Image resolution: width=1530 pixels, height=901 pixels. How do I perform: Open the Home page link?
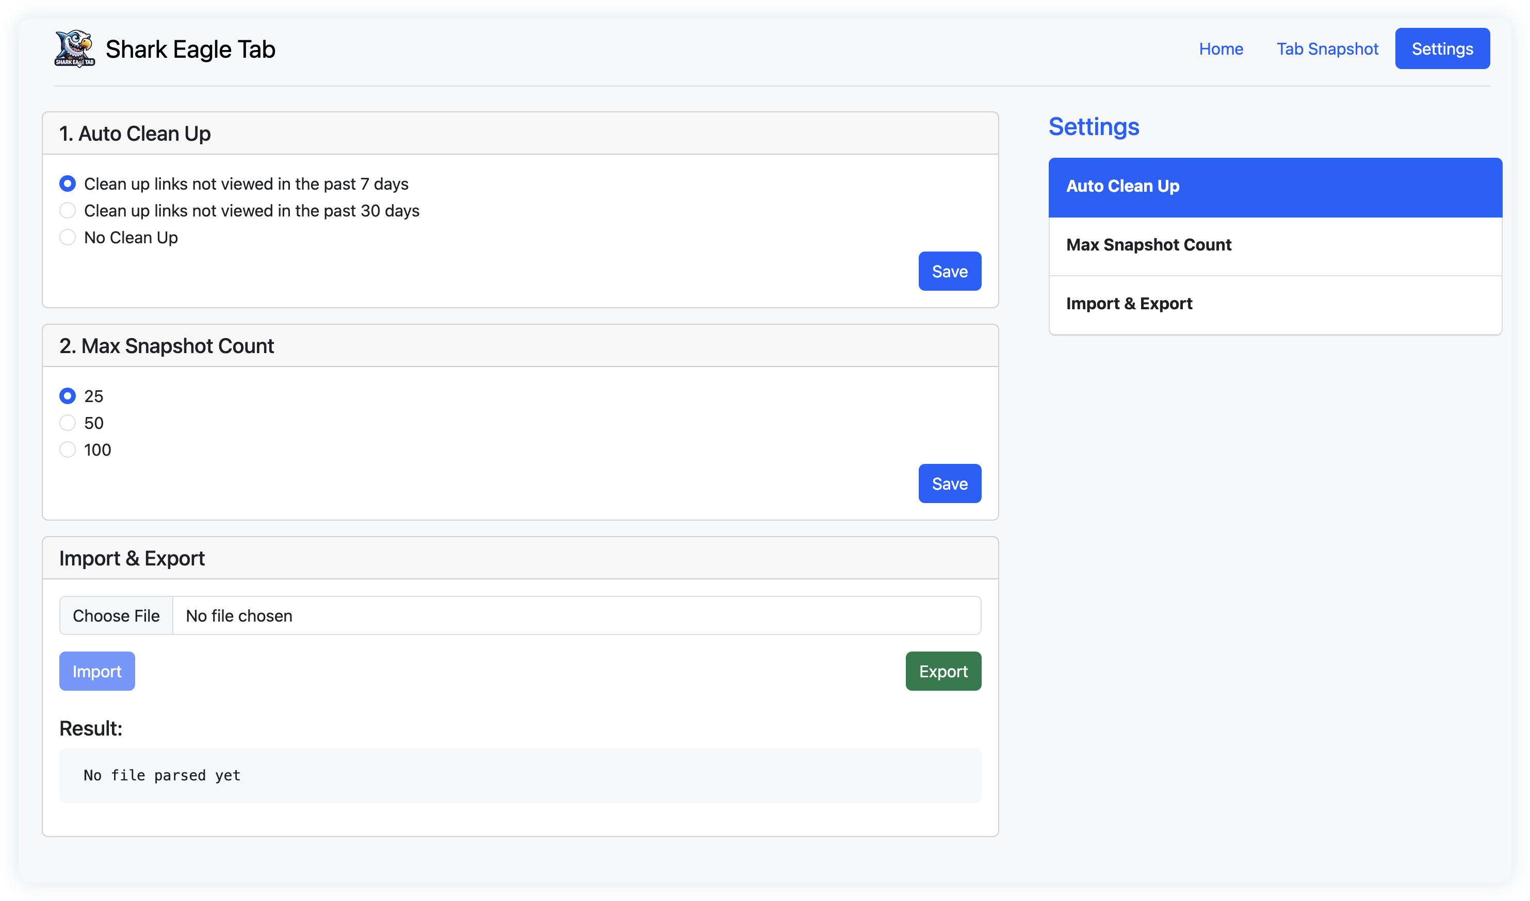[x=1220, y=48]
